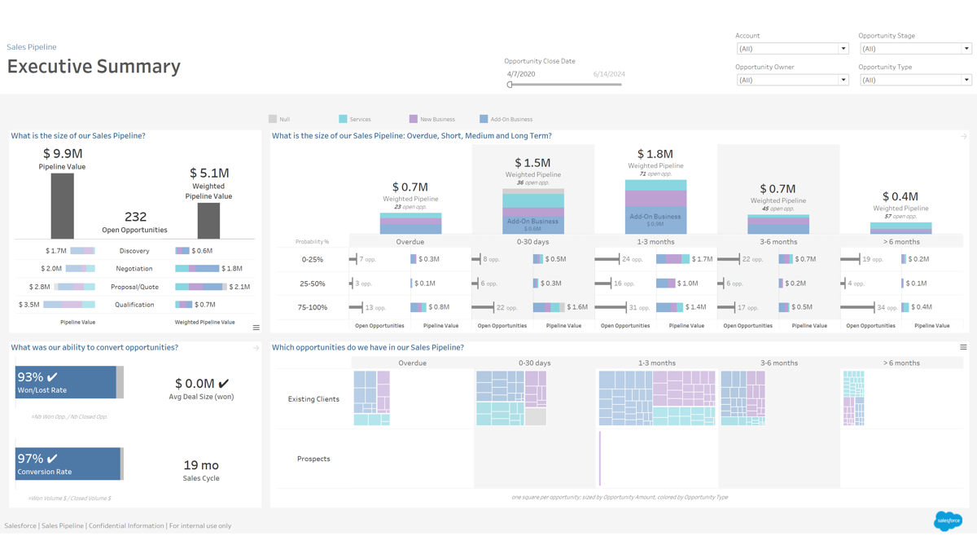977x554 pixels.
Task: Select New Business legend purple square
Action: [414, 119]
